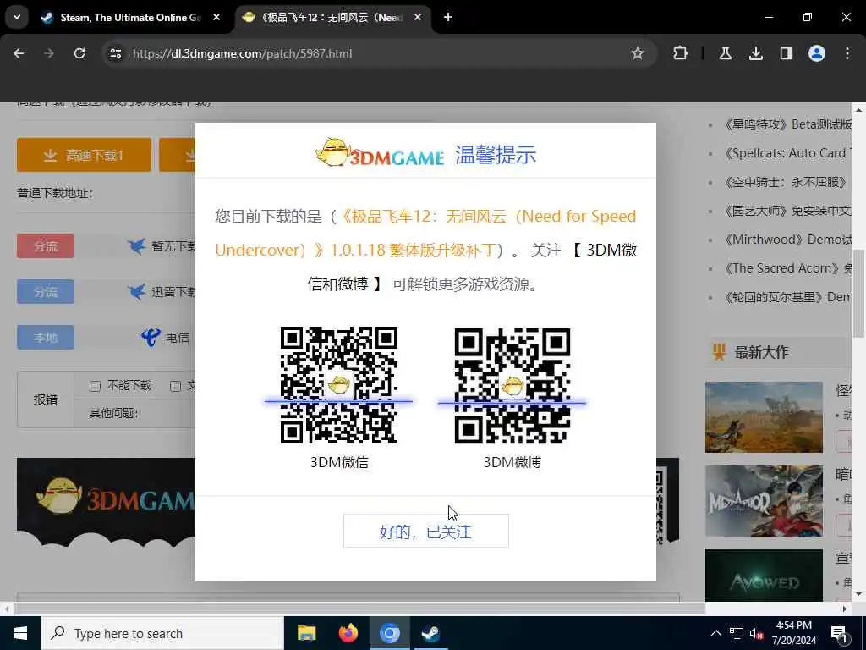Click the page vertical scrollbar thumb
Screen dimensions: 866x650
pyautogui.click(x=859, y=293)
